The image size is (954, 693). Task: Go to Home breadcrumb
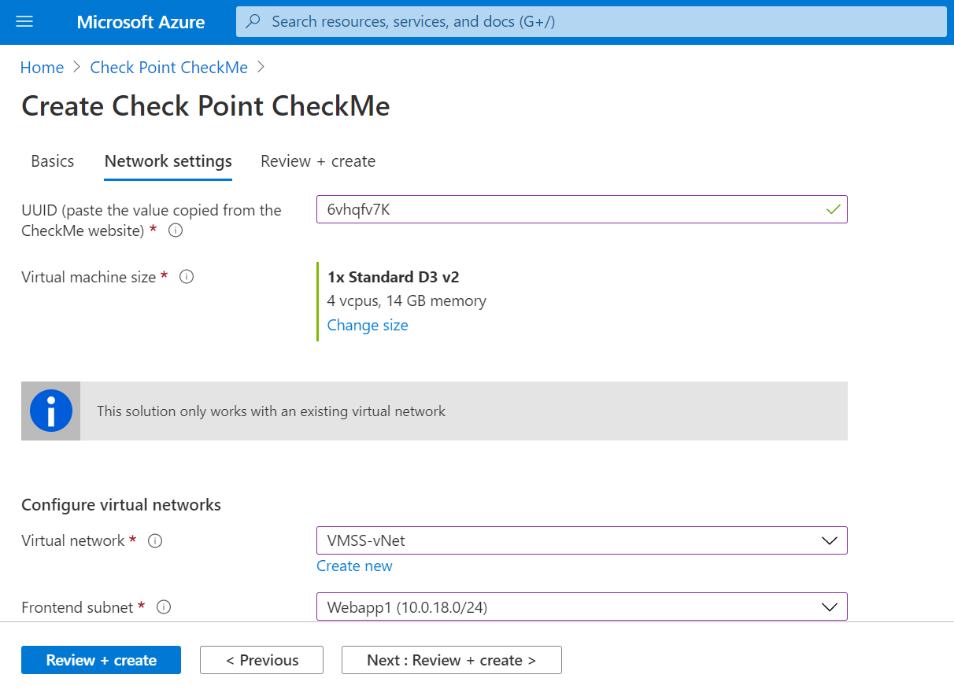(x=42, y=68)
